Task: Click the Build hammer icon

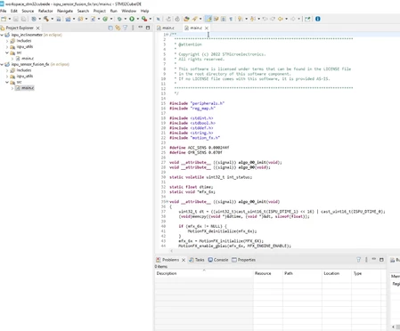Action: click(x=46, y=19)
